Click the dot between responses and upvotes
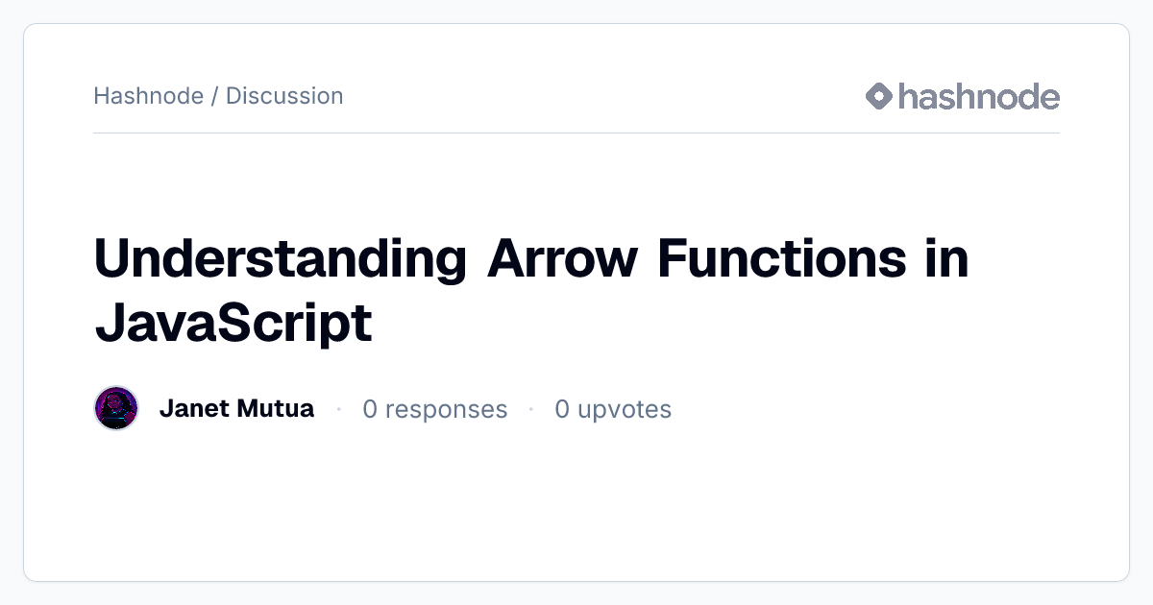 coord(530,410)
